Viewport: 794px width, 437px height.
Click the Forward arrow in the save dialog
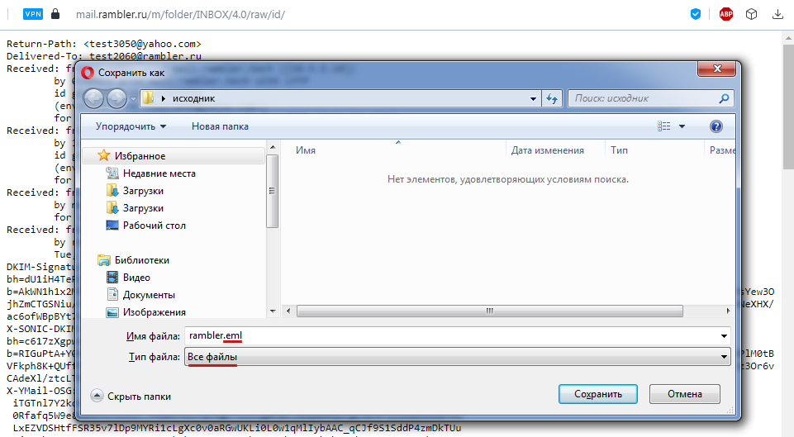pyautogui.click(x=116, y=98)
